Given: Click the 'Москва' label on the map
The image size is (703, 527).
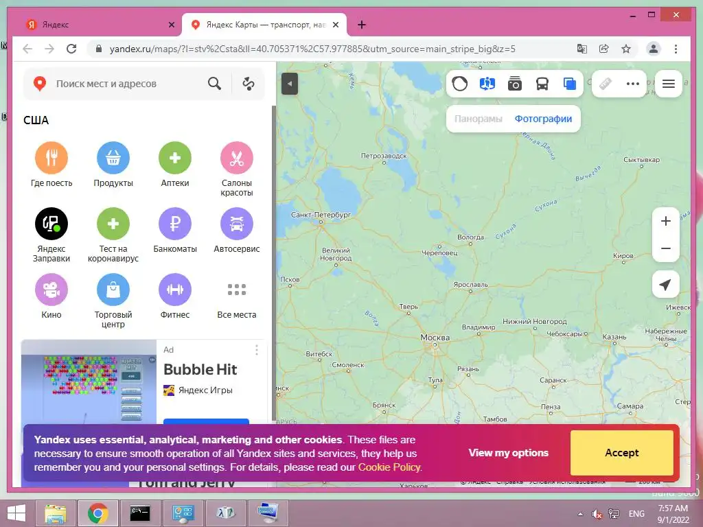Looking at the screenshot, I should 435,338.
